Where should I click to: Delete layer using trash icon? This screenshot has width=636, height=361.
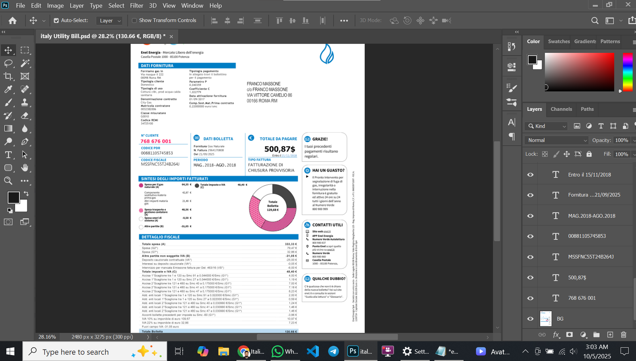click(623, 335)
